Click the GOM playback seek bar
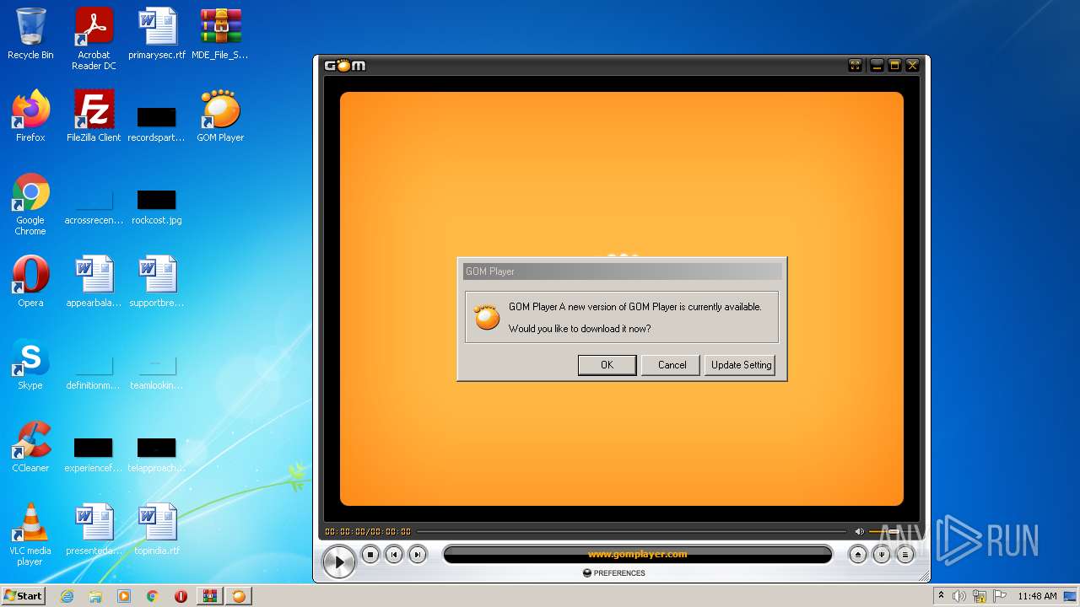 (631, 532)
